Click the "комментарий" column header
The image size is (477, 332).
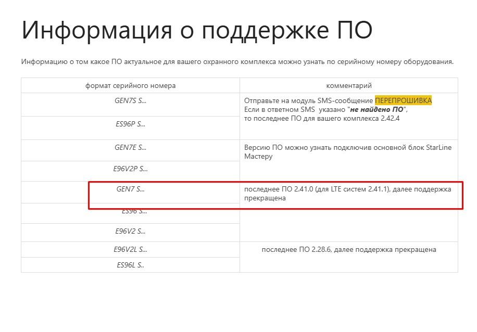point(348,85)
